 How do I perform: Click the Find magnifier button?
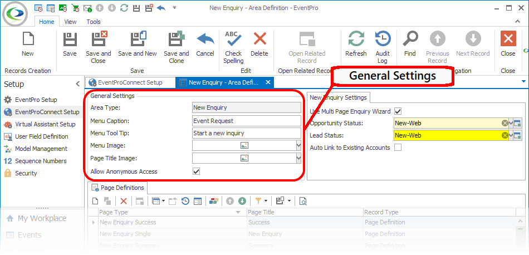point(410,44)
